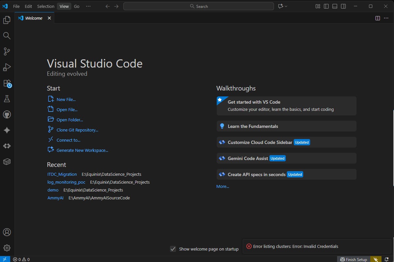This screenshot has width=394, height=262.
Task: Open the Extensions view
Action: [7, 83]
